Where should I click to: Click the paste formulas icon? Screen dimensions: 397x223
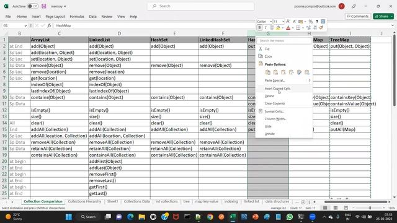(283, 72)
